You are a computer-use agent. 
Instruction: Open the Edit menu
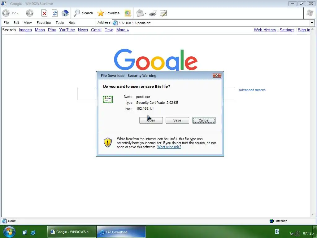16,23
